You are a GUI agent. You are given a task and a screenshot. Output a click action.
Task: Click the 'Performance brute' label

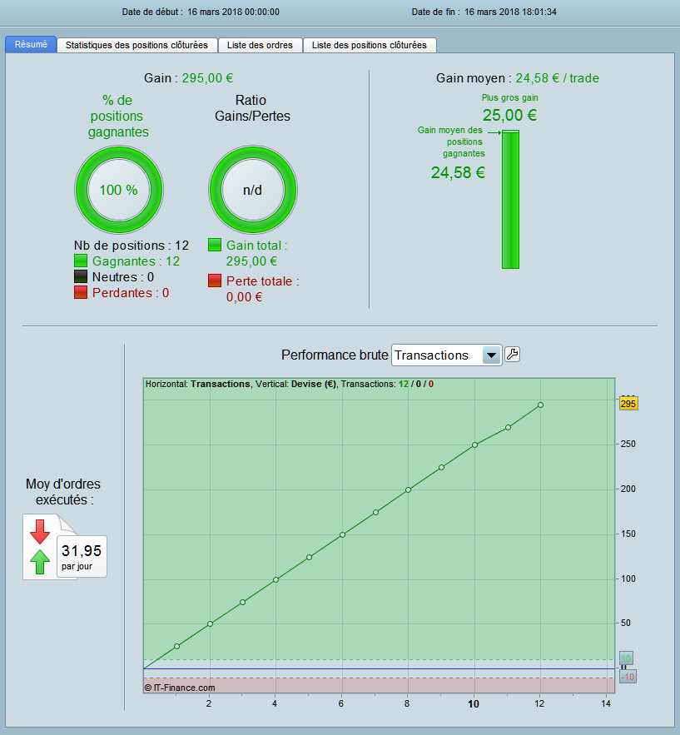335,355
